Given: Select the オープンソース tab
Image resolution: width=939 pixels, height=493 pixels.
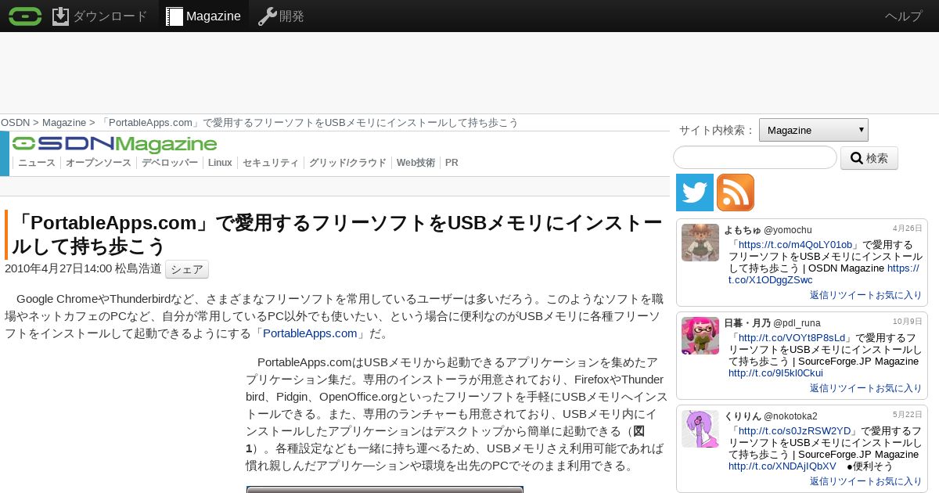Looking at the screenshot, I should 99,163.
